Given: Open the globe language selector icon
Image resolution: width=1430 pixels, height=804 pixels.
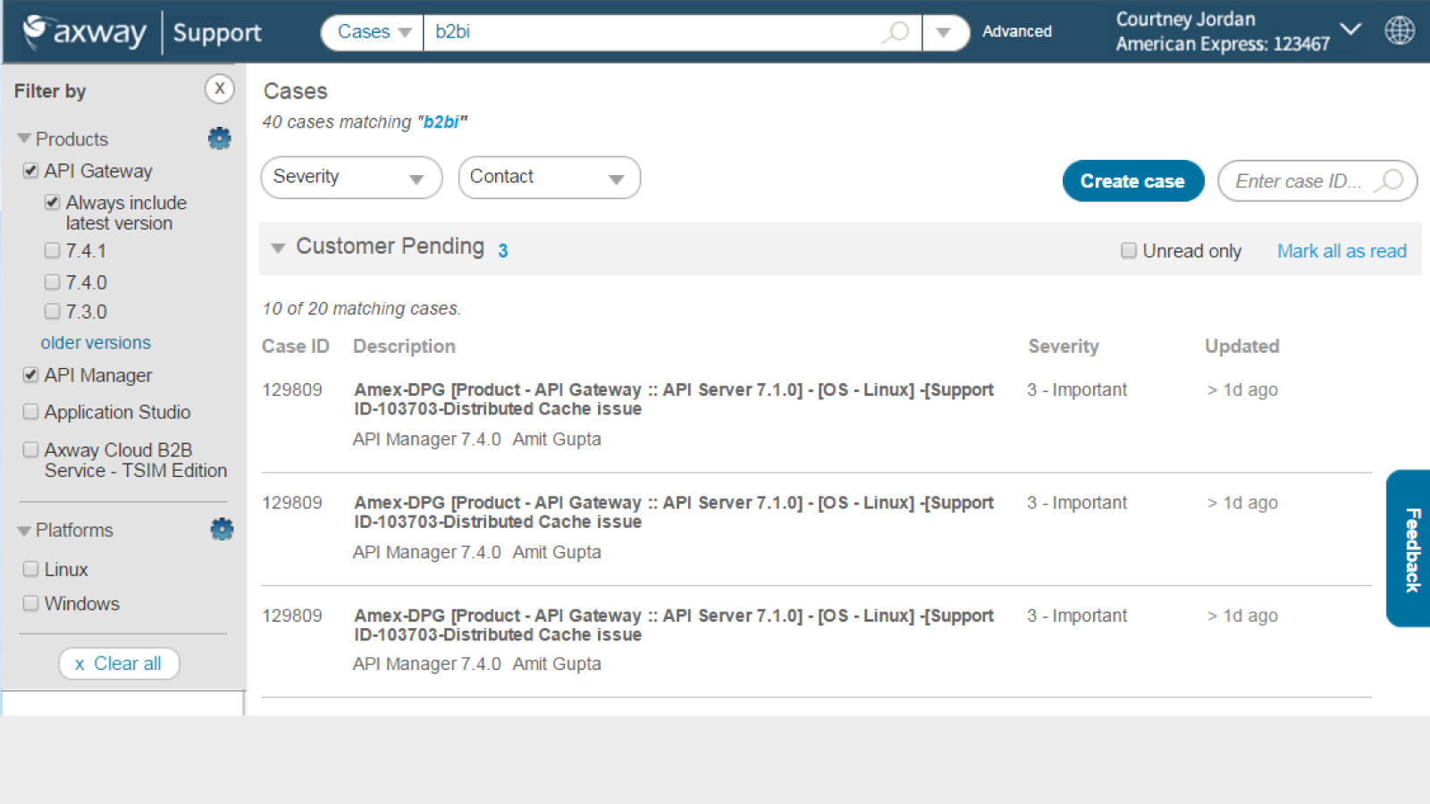Looking at the screenshot, I should point(1400,30).
